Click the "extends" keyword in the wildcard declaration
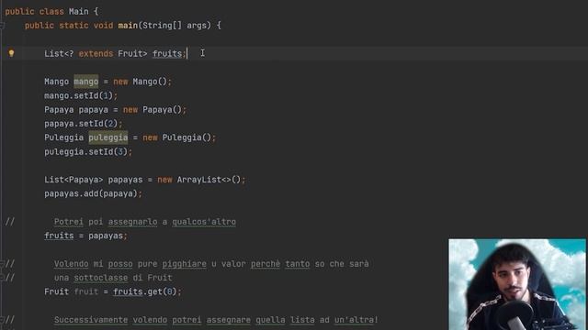The width and height of the screenshot is (588, 330). [x=96, y=53]
